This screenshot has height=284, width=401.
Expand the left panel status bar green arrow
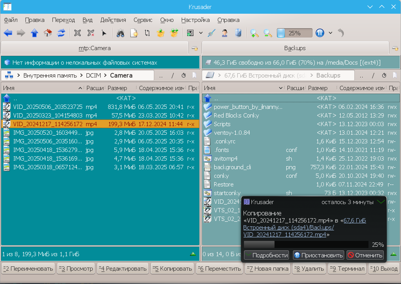coord(193,254)
